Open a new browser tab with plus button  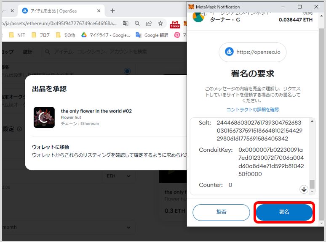pos(112,11)
